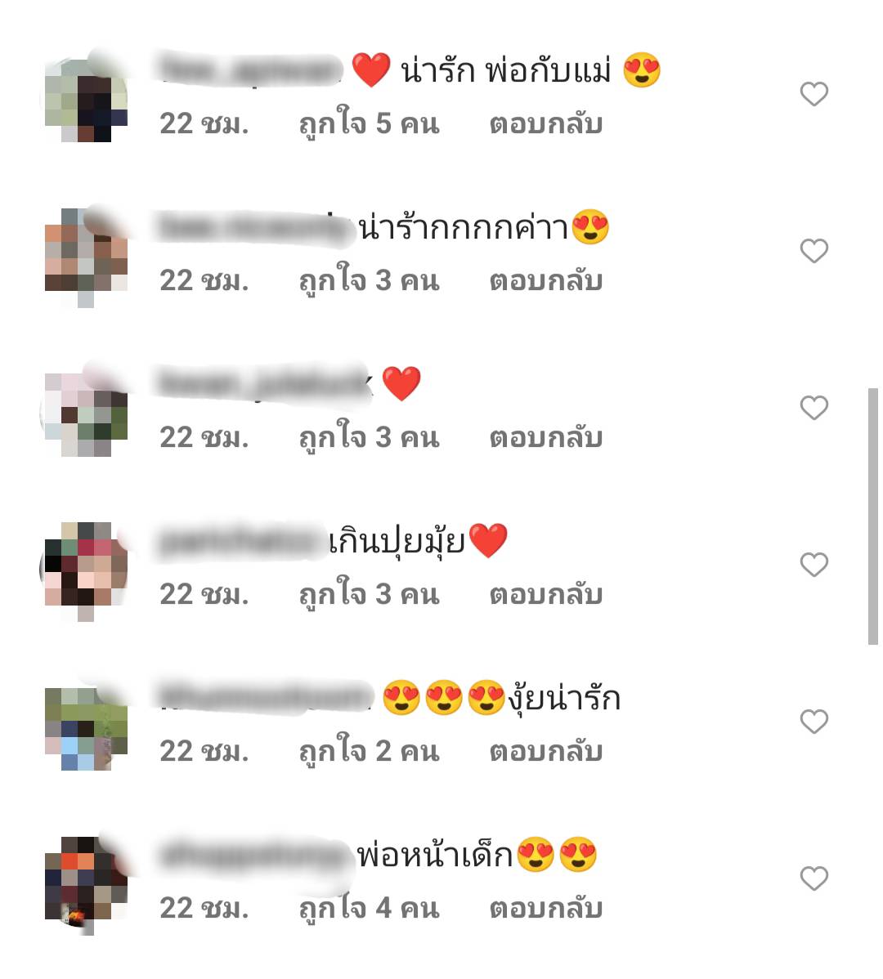The height and width of the screenshot is (979, 883).
Task: Open avatar of 'เกินปุยมุ้ย' commenter
Action: 85,570
